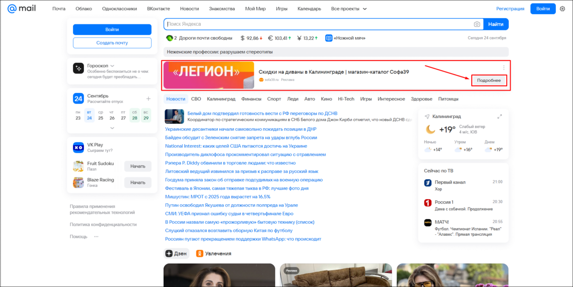This screenshot has width=573, height=287.
Task: Click the plus icon in calendar widget
Action: pyautogui.click(x=148, y=99)
